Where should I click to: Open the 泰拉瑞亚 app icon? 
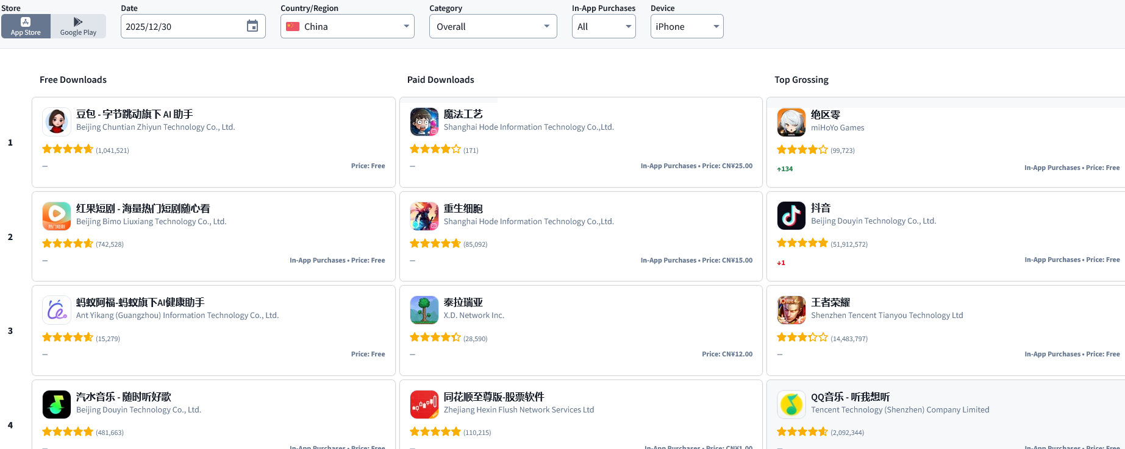[x=424, y=310]
